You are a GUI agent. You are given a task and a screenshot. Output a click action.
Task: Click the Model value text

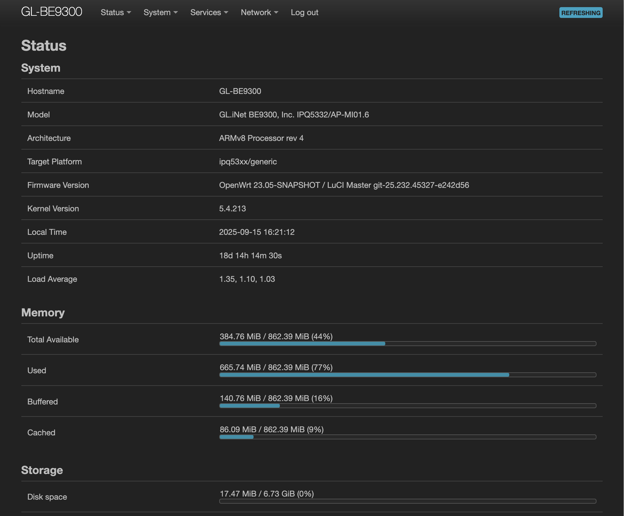tap(294, 115)
